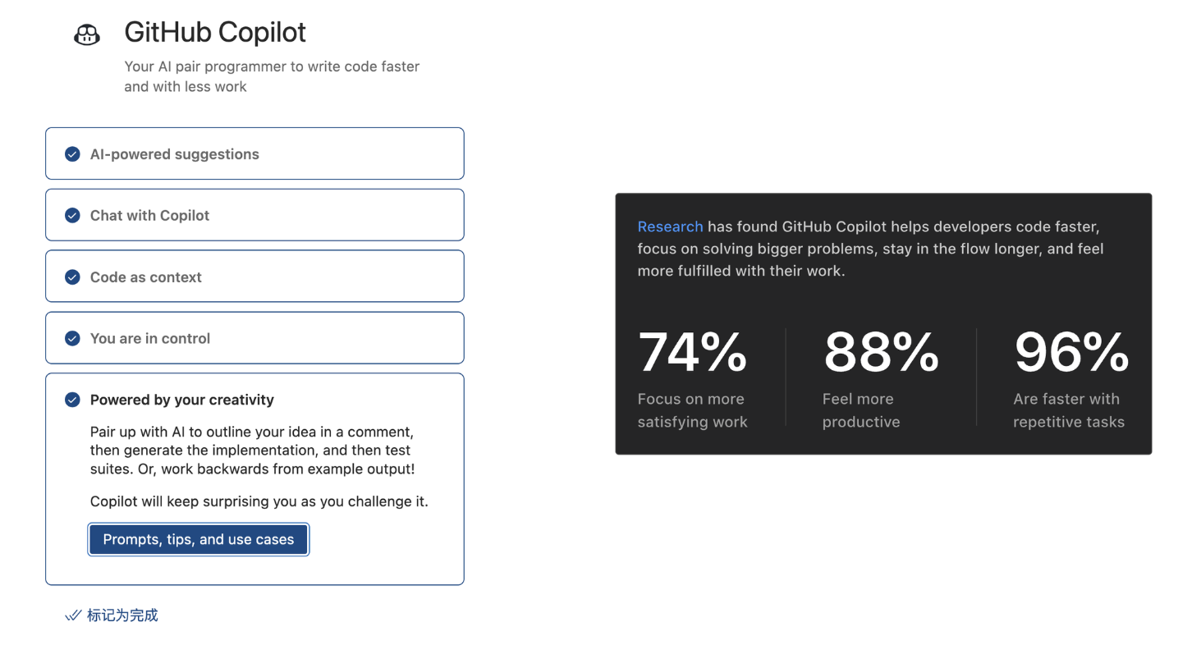1192x645 pixels.
Task: Open Prompts, tips, and use cases
Action: 198,539
